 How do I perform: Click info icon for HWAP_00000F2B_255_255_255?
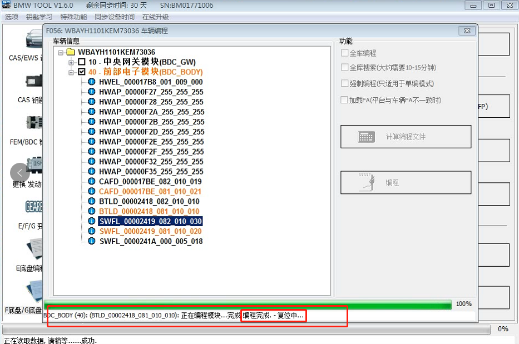(x=92, y=121)
